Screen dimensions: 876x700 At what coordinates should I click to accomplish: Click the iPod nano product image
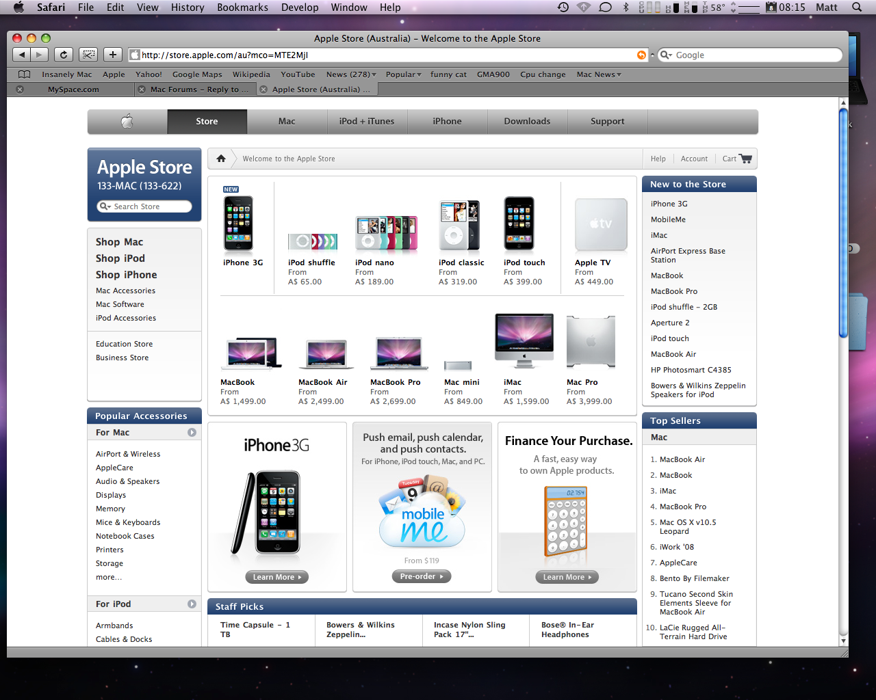tap(387, 234)
